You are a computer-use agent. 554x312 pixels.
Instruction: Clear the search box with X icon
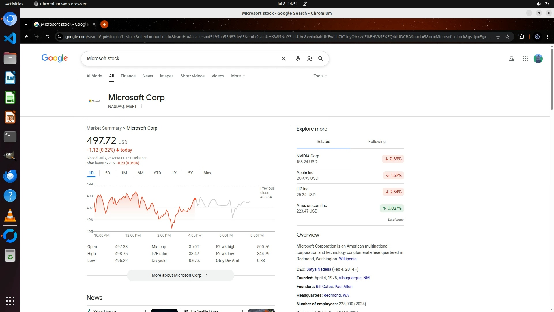pos(283,59)
